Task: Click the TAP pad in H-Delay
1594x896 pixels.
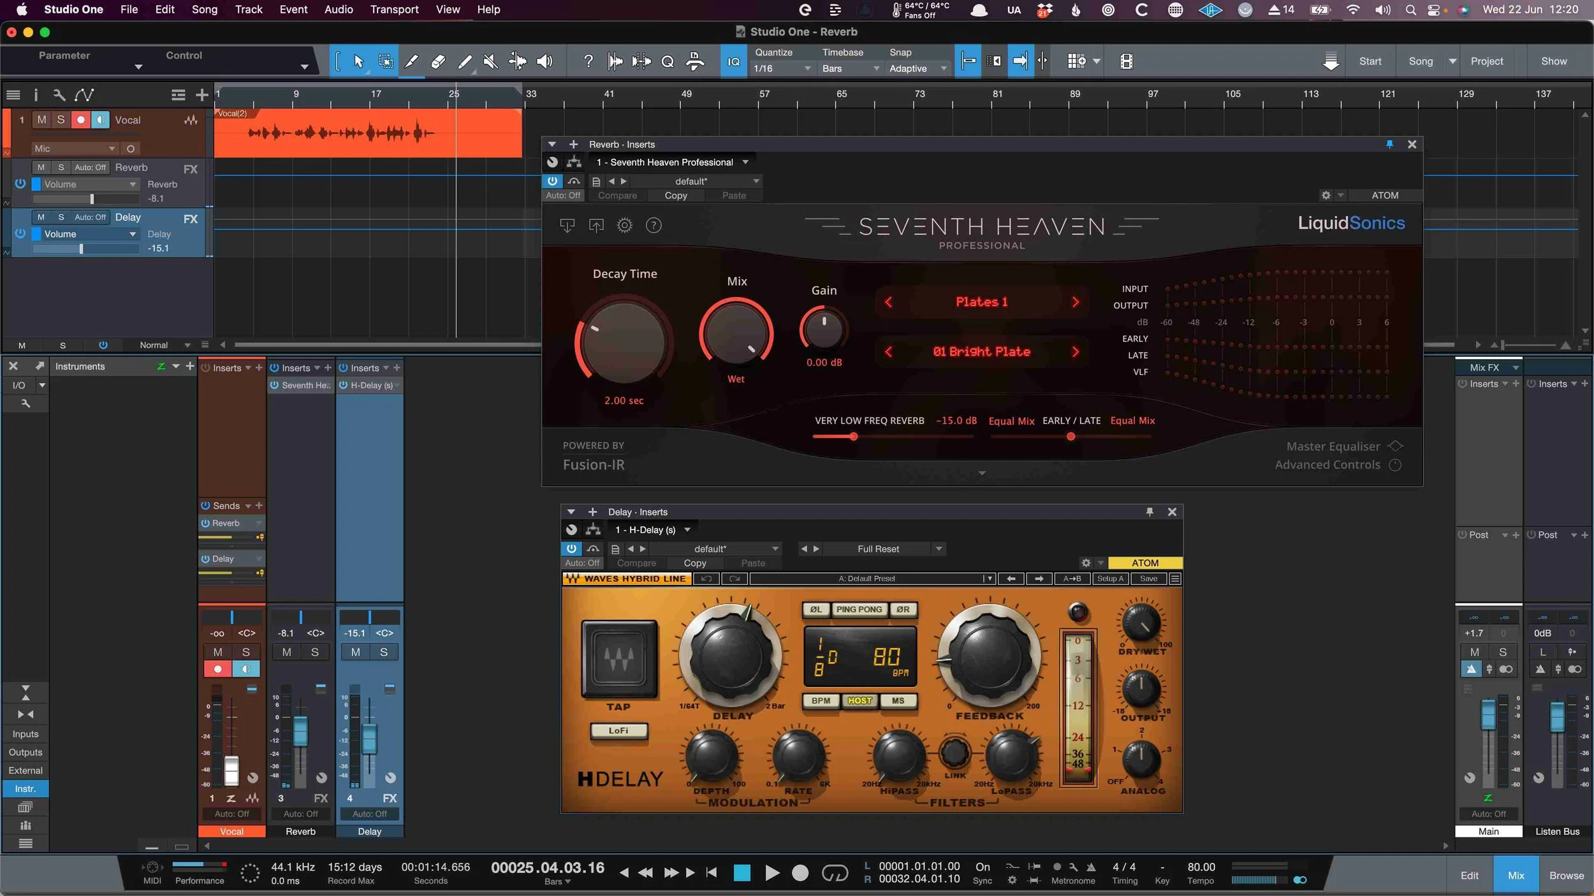Action: point(618,658)
